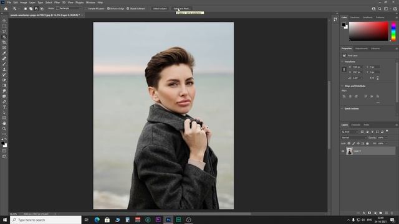
Task: Open the Filter menu
Action: [x=57, y=2]
